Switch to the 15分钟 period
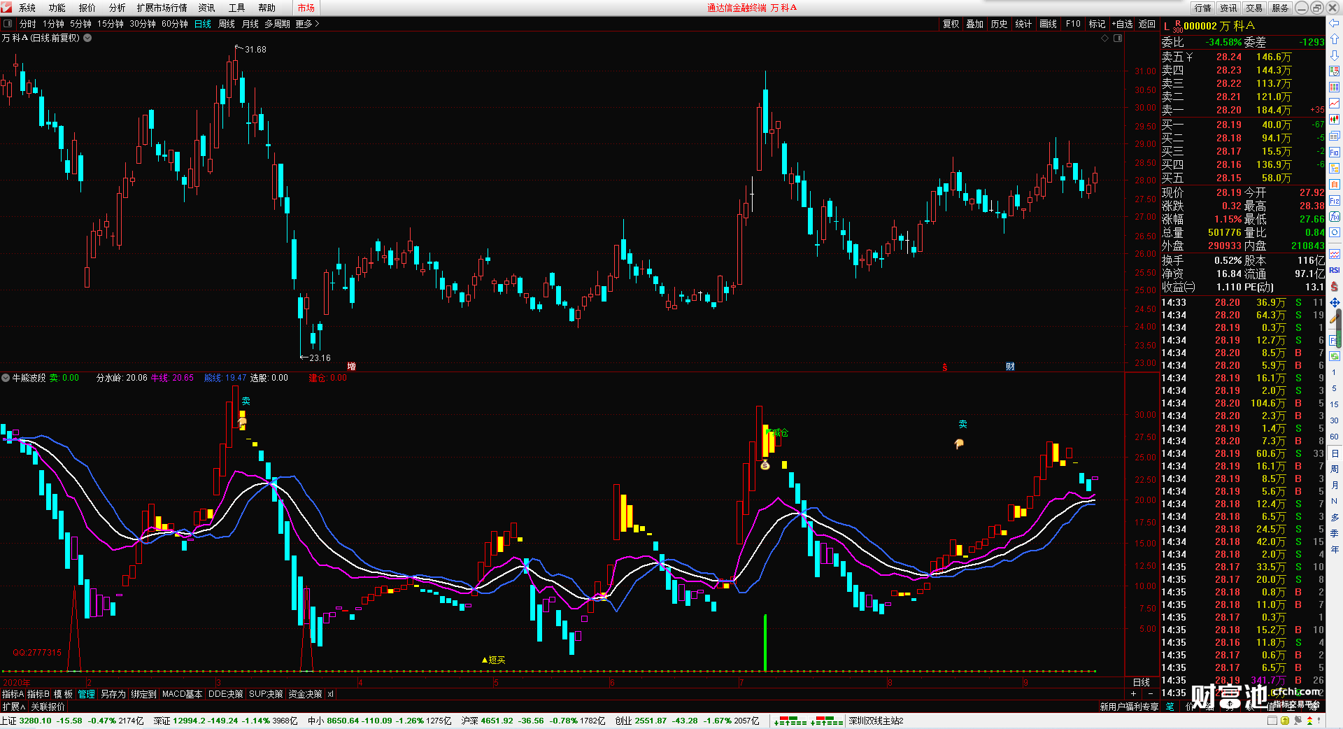The width and height of the screenshot is (1343, 729). click(x=111, y=24)
